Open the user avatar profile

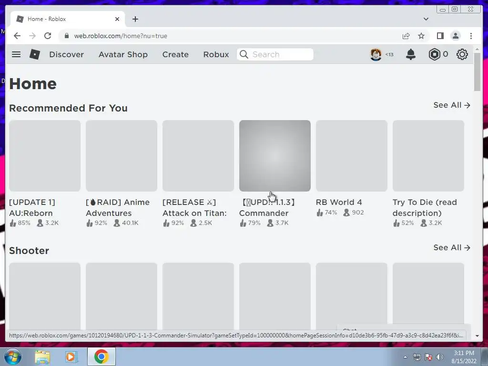tap(376, 54)
